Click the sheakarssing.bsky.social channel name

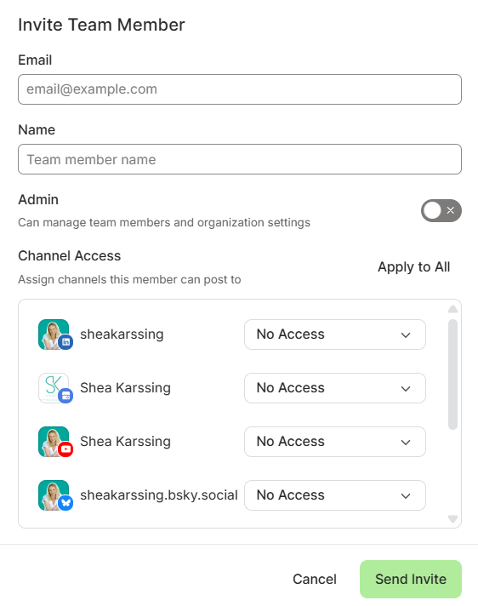pos(159,495)
